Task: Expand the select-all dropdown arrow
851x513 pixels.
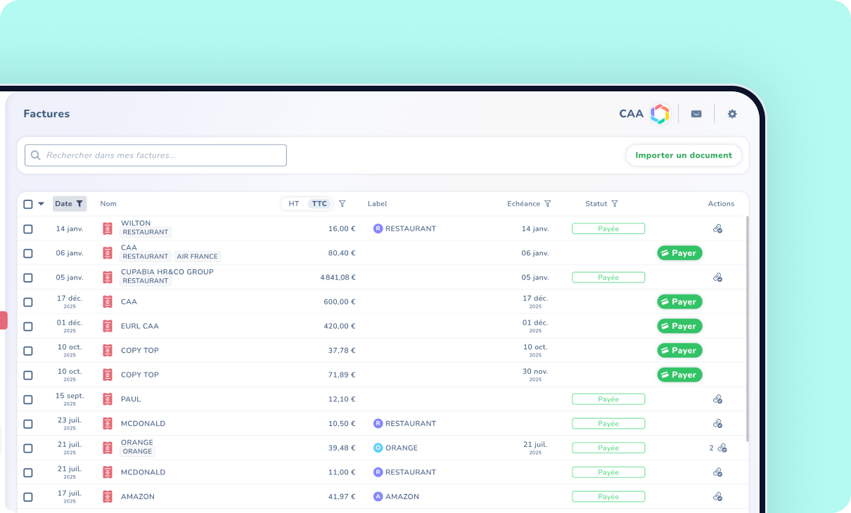Action: click(41, 204)
